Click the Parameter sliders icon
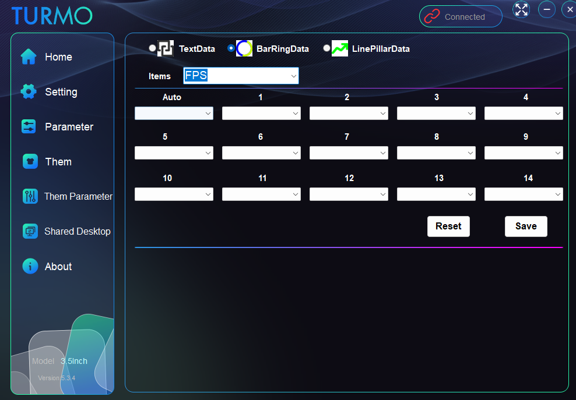The image size is (576, 400). (x=29, y=127)
